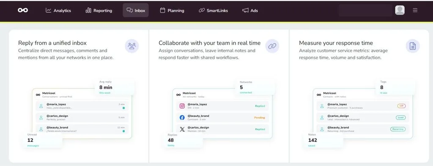The image size is (433, 166).
Task: Open the Analytics section
Action: [x=58, y=11]
